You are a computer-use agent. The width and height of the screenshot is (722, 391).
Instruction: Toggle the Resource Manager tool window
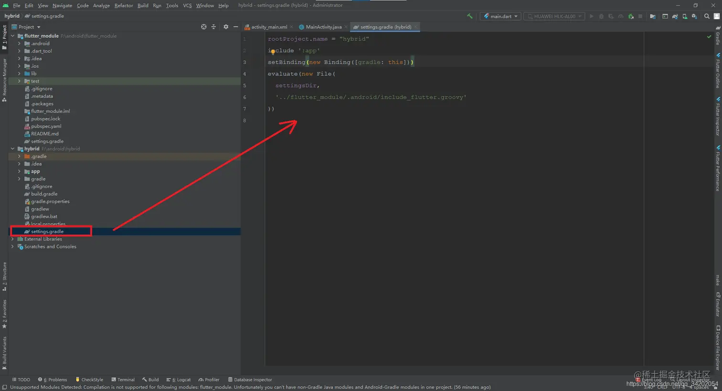click(4, 80)
